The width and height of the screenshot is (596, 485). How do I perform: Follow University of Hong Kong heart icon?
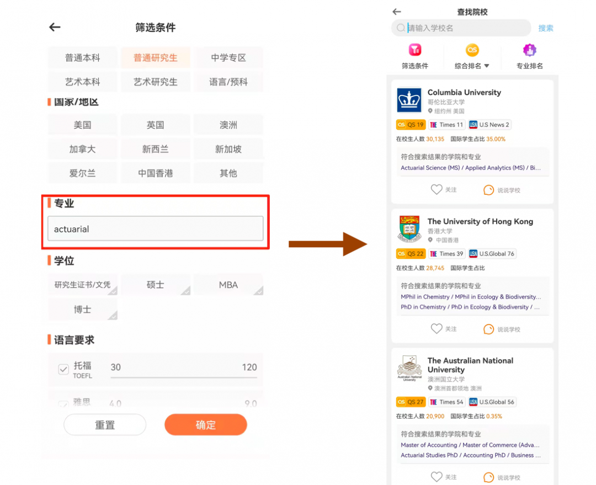437,328
